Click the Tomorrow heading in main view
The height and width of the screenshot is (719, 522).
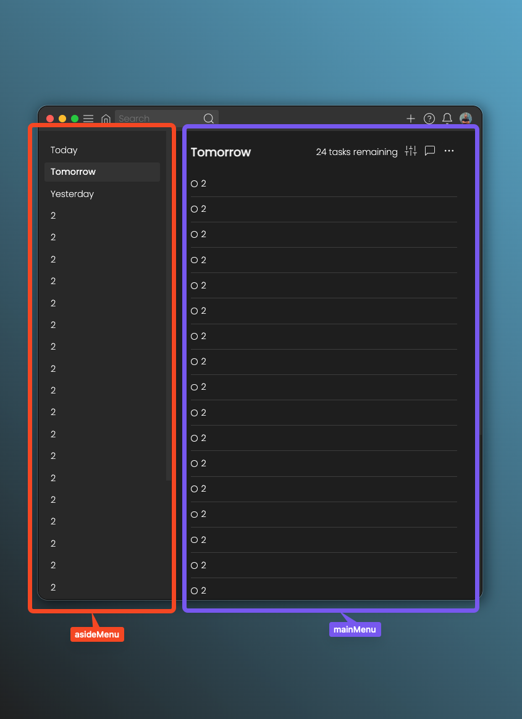pyautogui.click(x=221, y=152)
